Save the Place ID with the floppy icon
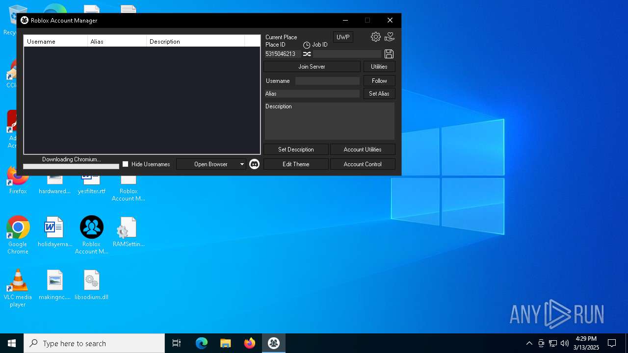This screenshot has width=628, height=353. tap(389, 54)
